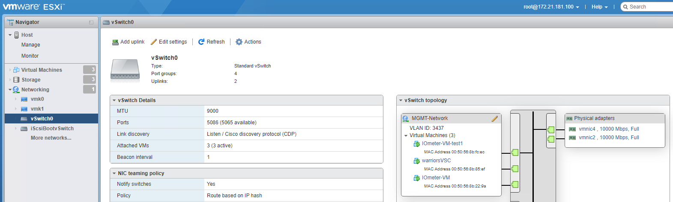This screenshot has width=673, height=202.
Task: Click the Refresh label
Action: tap(215, 42)
